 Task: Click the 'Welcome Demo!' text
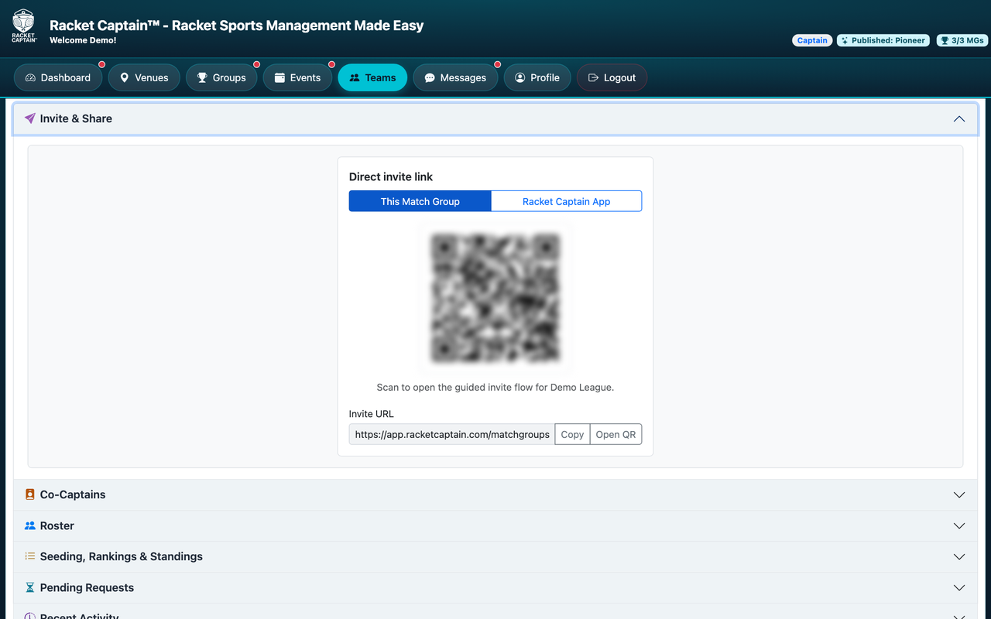click(x=83, y=40)
